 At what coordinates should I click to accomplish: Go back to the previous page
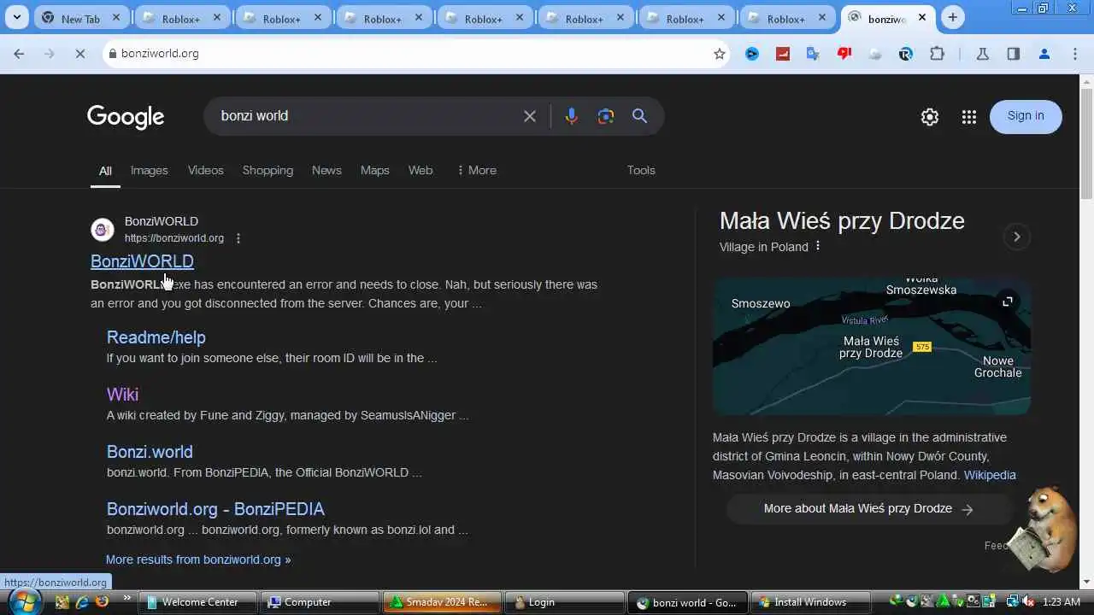pos(19,54)
